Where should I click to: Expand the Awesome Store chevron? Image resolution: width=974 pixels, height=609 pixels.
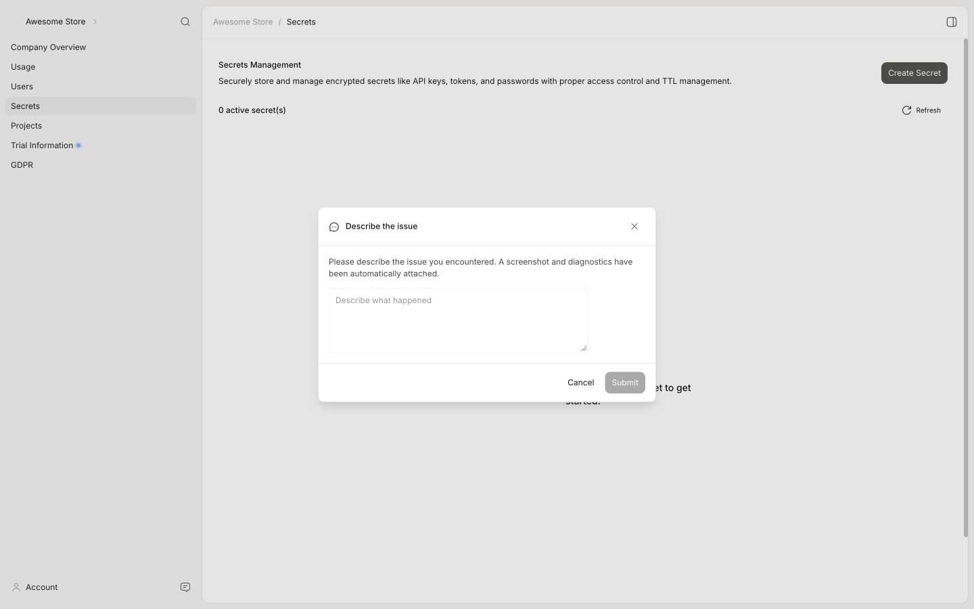pyautogui.click(x=95, y=22)
